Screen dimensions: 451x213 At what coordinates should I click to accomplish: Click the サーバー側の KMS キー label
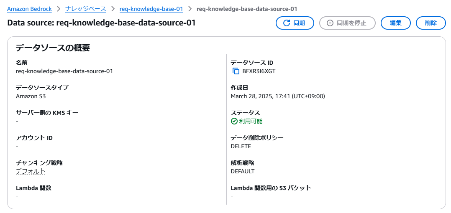pyautogui.click(x=47, y=113)
